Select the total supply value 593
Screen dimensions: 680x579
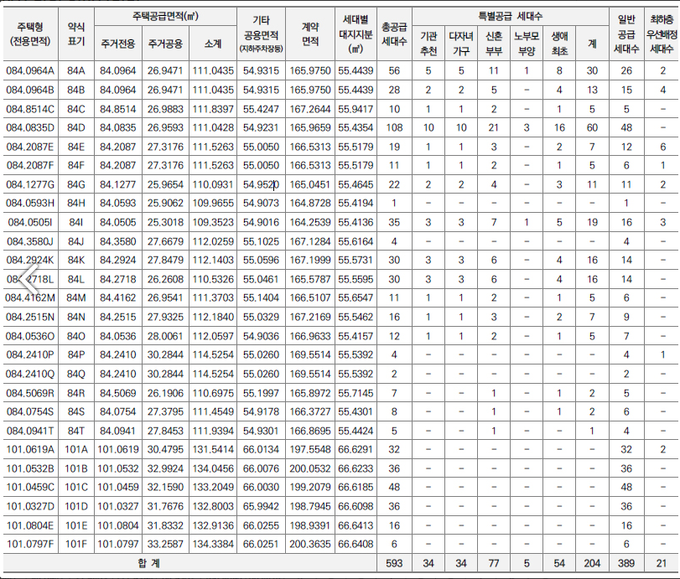coord(394,563)
